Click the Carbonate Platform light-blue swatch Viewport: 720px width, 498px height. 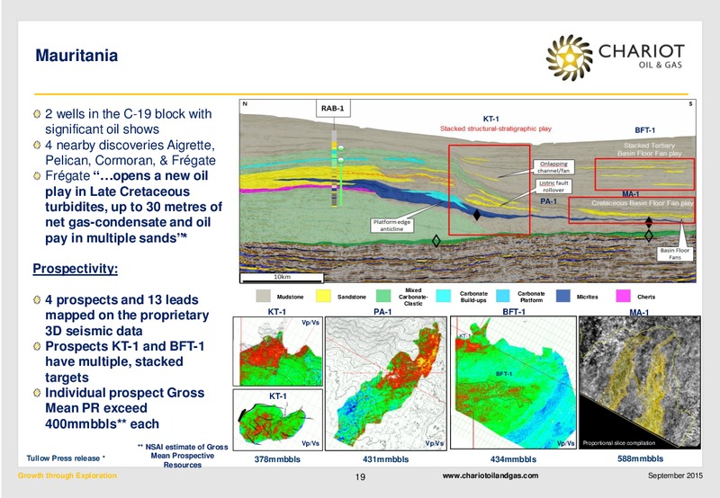pyautogui.click(x=503, y=297)
